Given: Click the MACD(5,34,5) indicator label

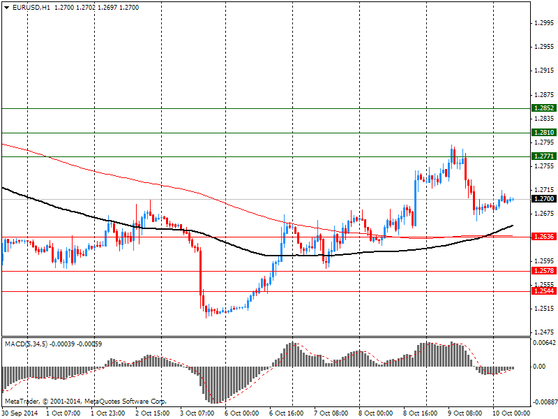Looking at the screenshot, I should point(26,344).
